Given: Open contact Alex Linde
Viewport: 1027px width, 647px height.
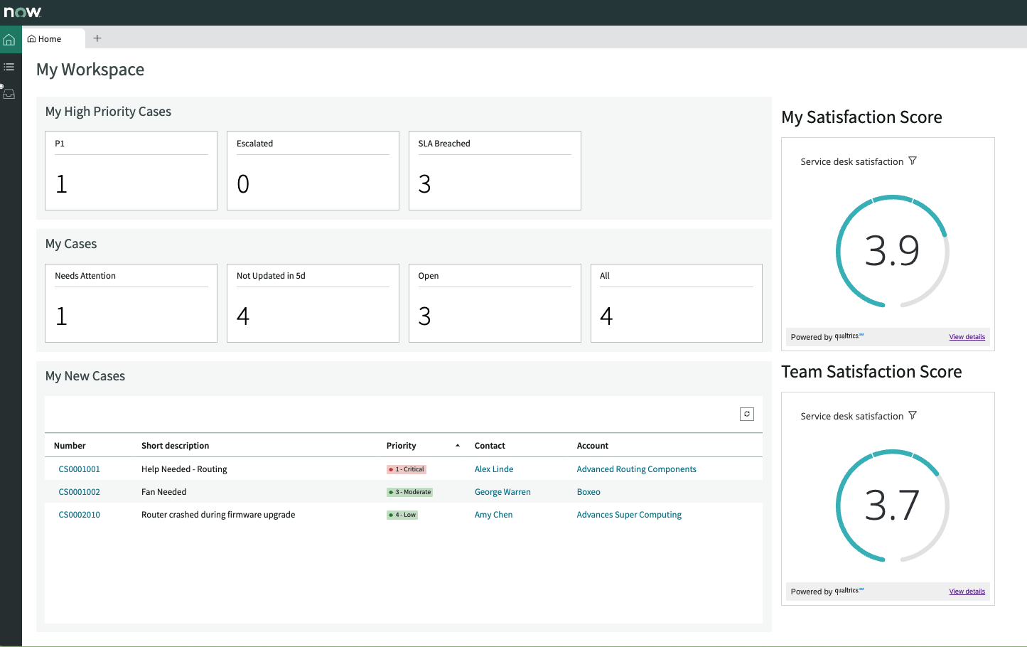Looking at the screenshot, I should point(493,469).
